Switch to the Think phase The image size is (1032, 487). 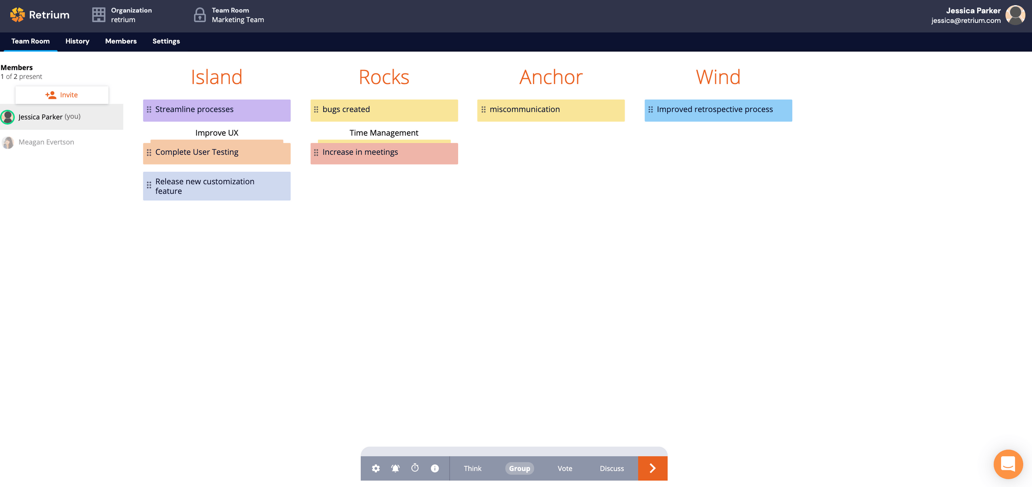pyautogui.click(x=472, y=468)
